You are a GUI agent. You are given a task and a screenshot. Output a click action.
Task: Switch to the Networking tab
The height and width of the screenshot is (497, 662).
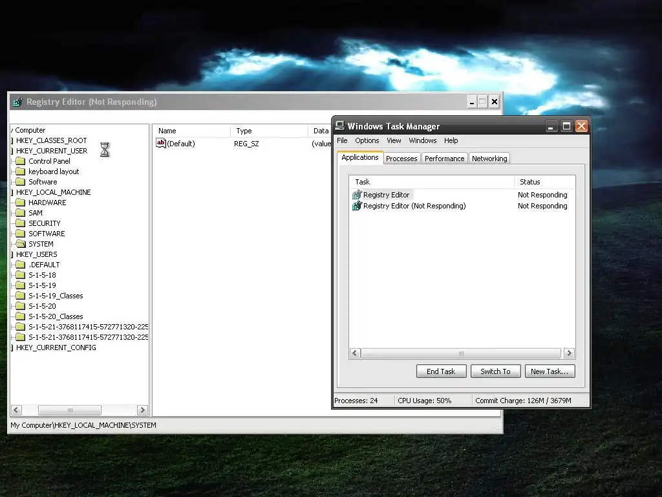coord(489,159)
